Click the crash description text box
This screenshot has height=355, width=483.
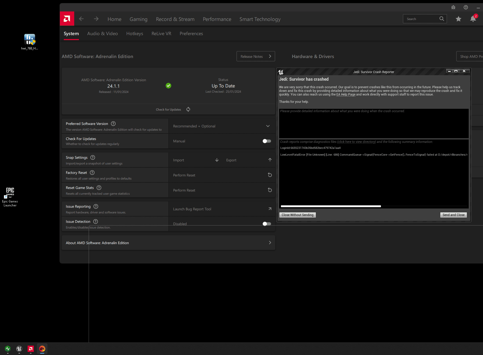374,123
